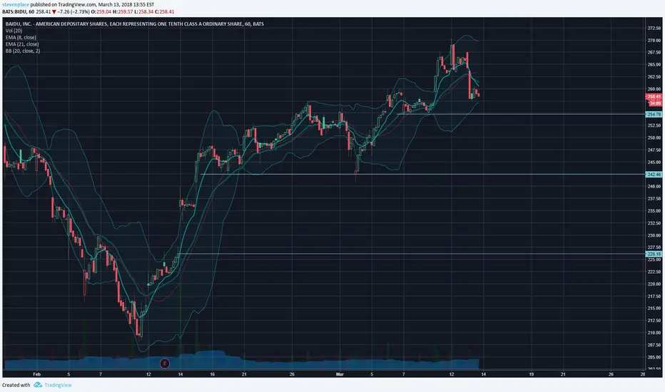
Task: Click the 'March 13, 2018 13:55 EST' publish date
Action: [126, 5]
